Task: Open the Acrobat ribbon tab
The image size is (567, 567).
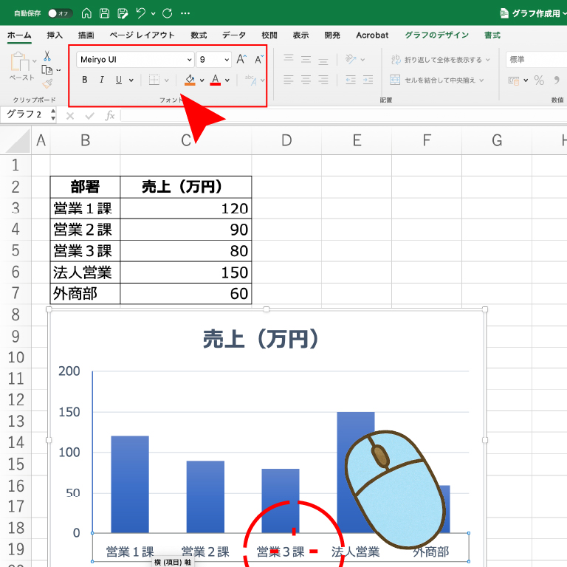Action: point(372,35)
